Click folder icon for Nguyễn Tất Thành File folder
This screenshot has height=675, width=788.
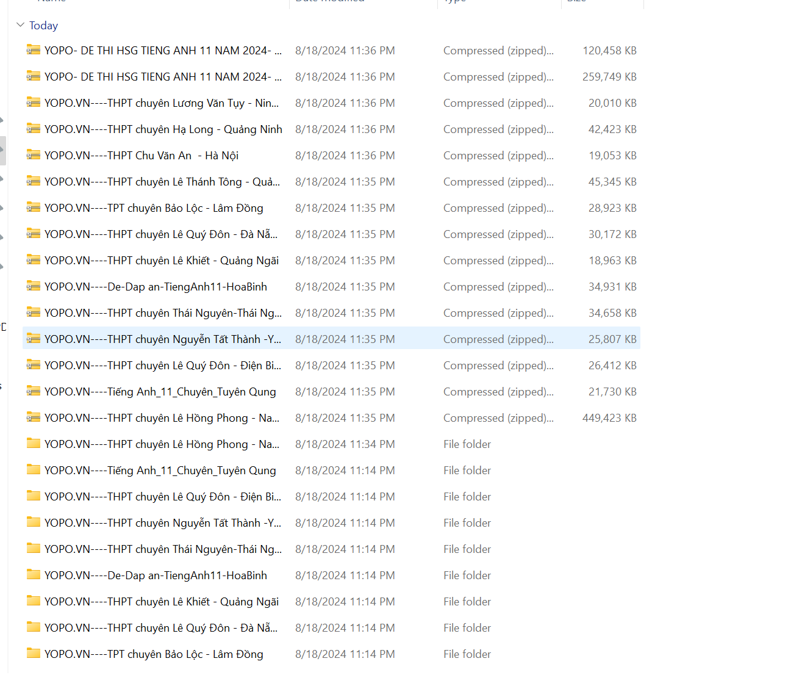(x=34, y=522)
